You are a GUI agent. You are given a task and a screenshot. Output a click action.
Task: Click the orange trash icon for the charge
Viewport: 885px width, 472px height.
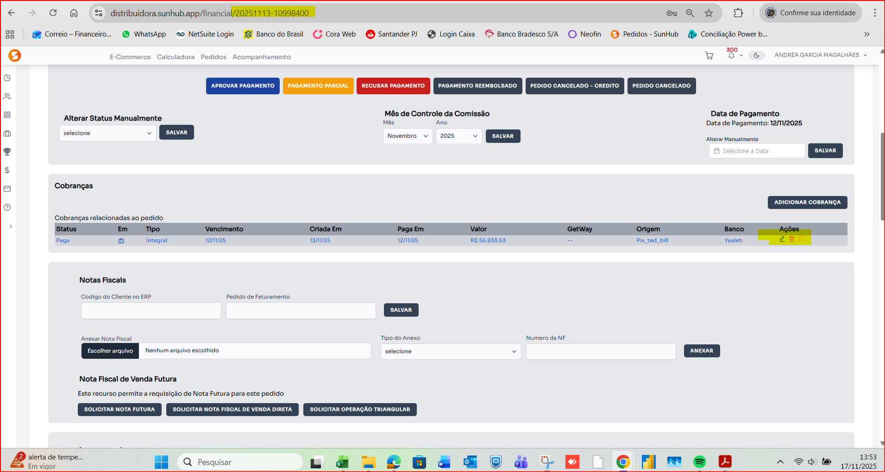(791, 239)
